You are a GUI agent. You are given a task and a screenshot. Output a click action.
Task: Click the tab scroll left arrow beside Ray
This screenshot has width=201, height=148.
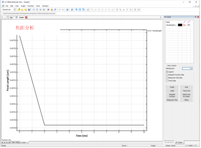[x=2, y=17]
